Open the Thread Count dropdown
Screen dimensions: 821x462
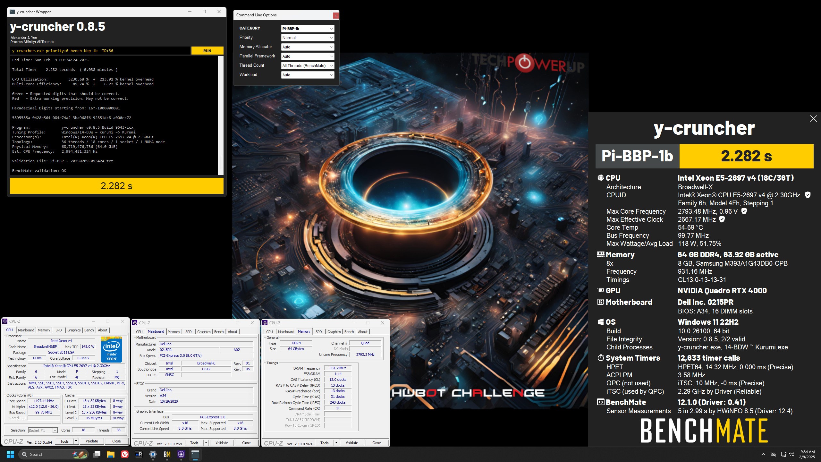click(x=308, y=66)
